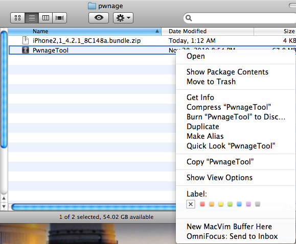Click the 4 KB size cell
Image resolution: width=296 pixels, height=244 pixels.
pos(289,41)
